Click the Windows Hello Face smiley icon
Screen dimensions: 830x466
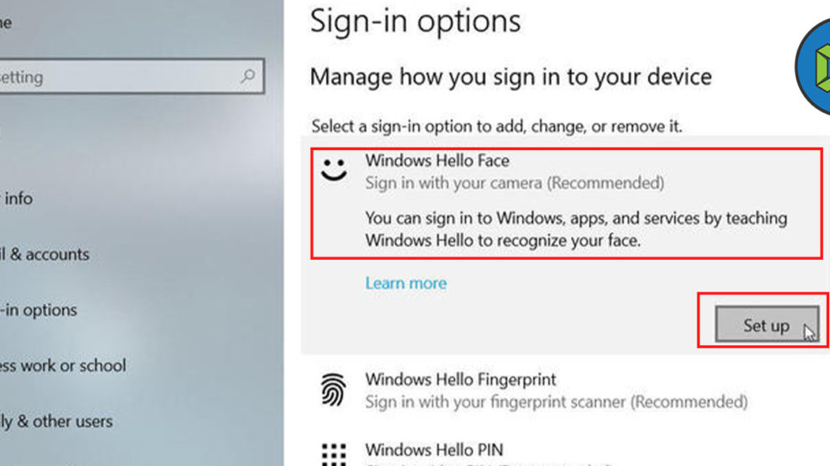(x=335, y=168)
